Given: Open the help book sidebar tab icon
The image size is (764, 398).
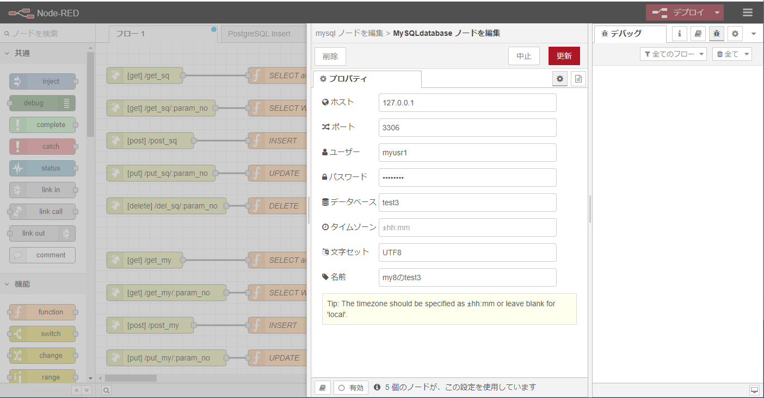Looking at the screenshot, I should tap(698, 34).
